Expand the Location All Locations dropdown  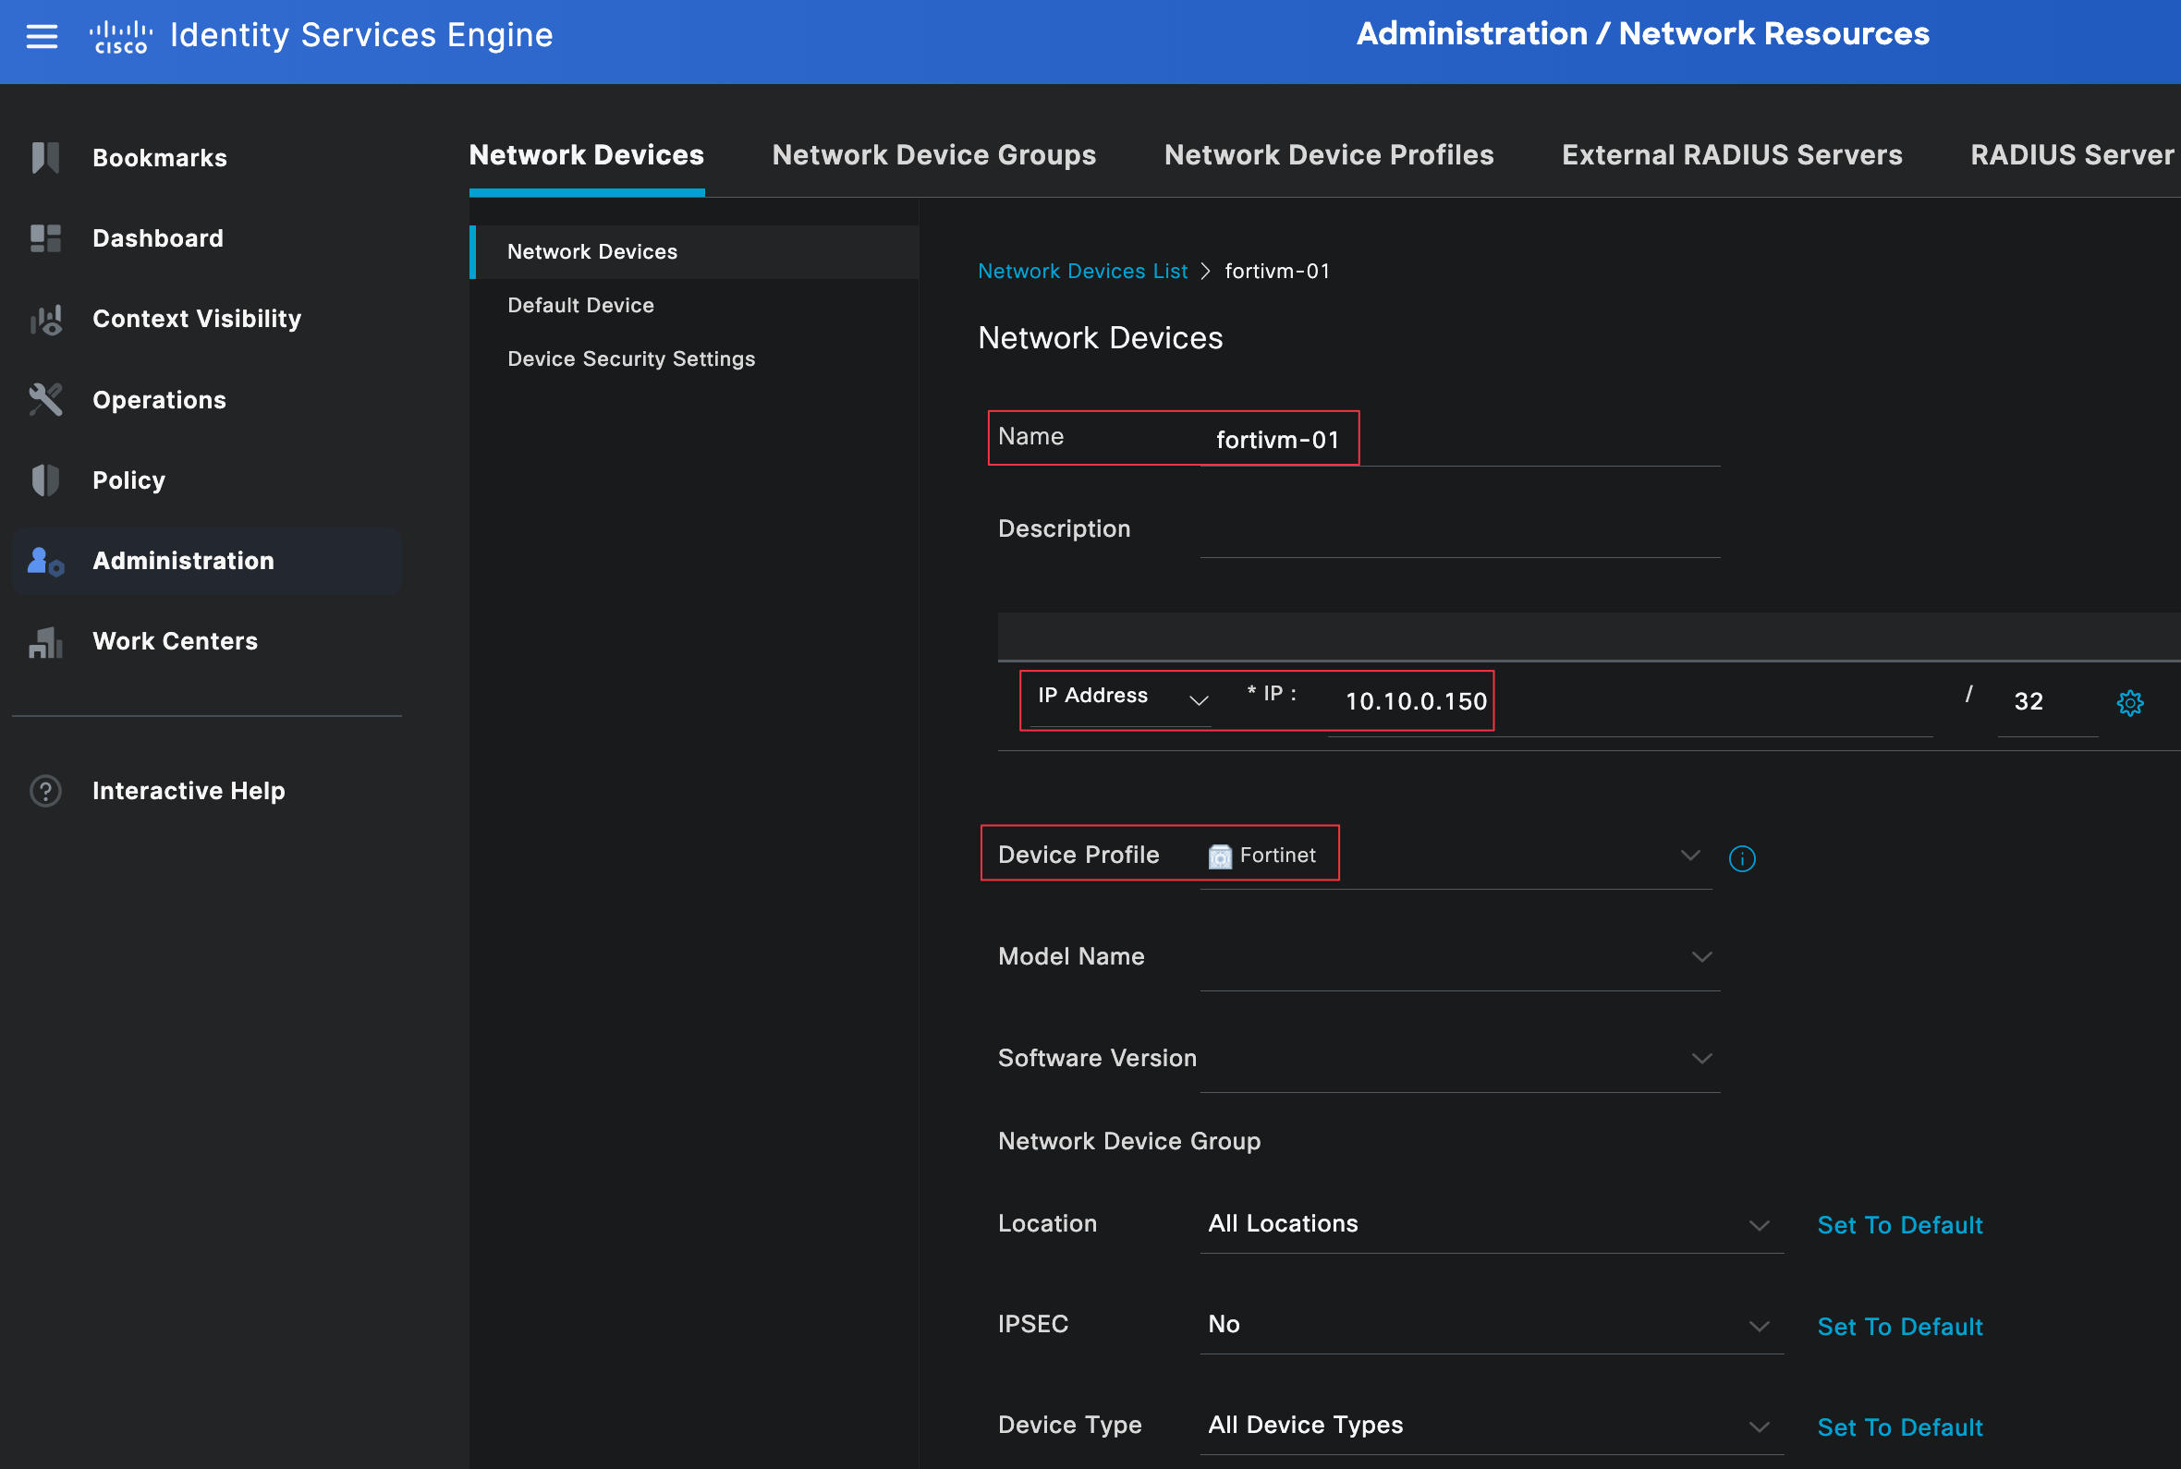click(1759, 1225)
